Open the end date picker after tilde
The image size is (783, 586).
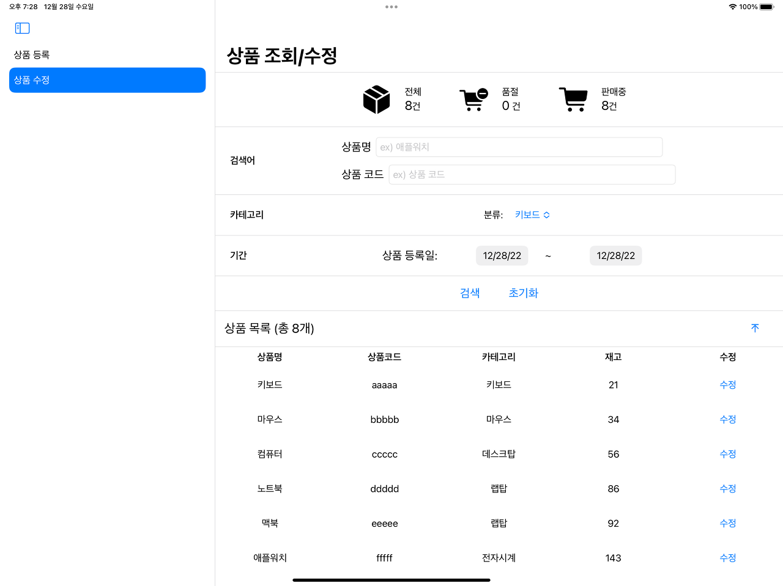pos(615,255)
